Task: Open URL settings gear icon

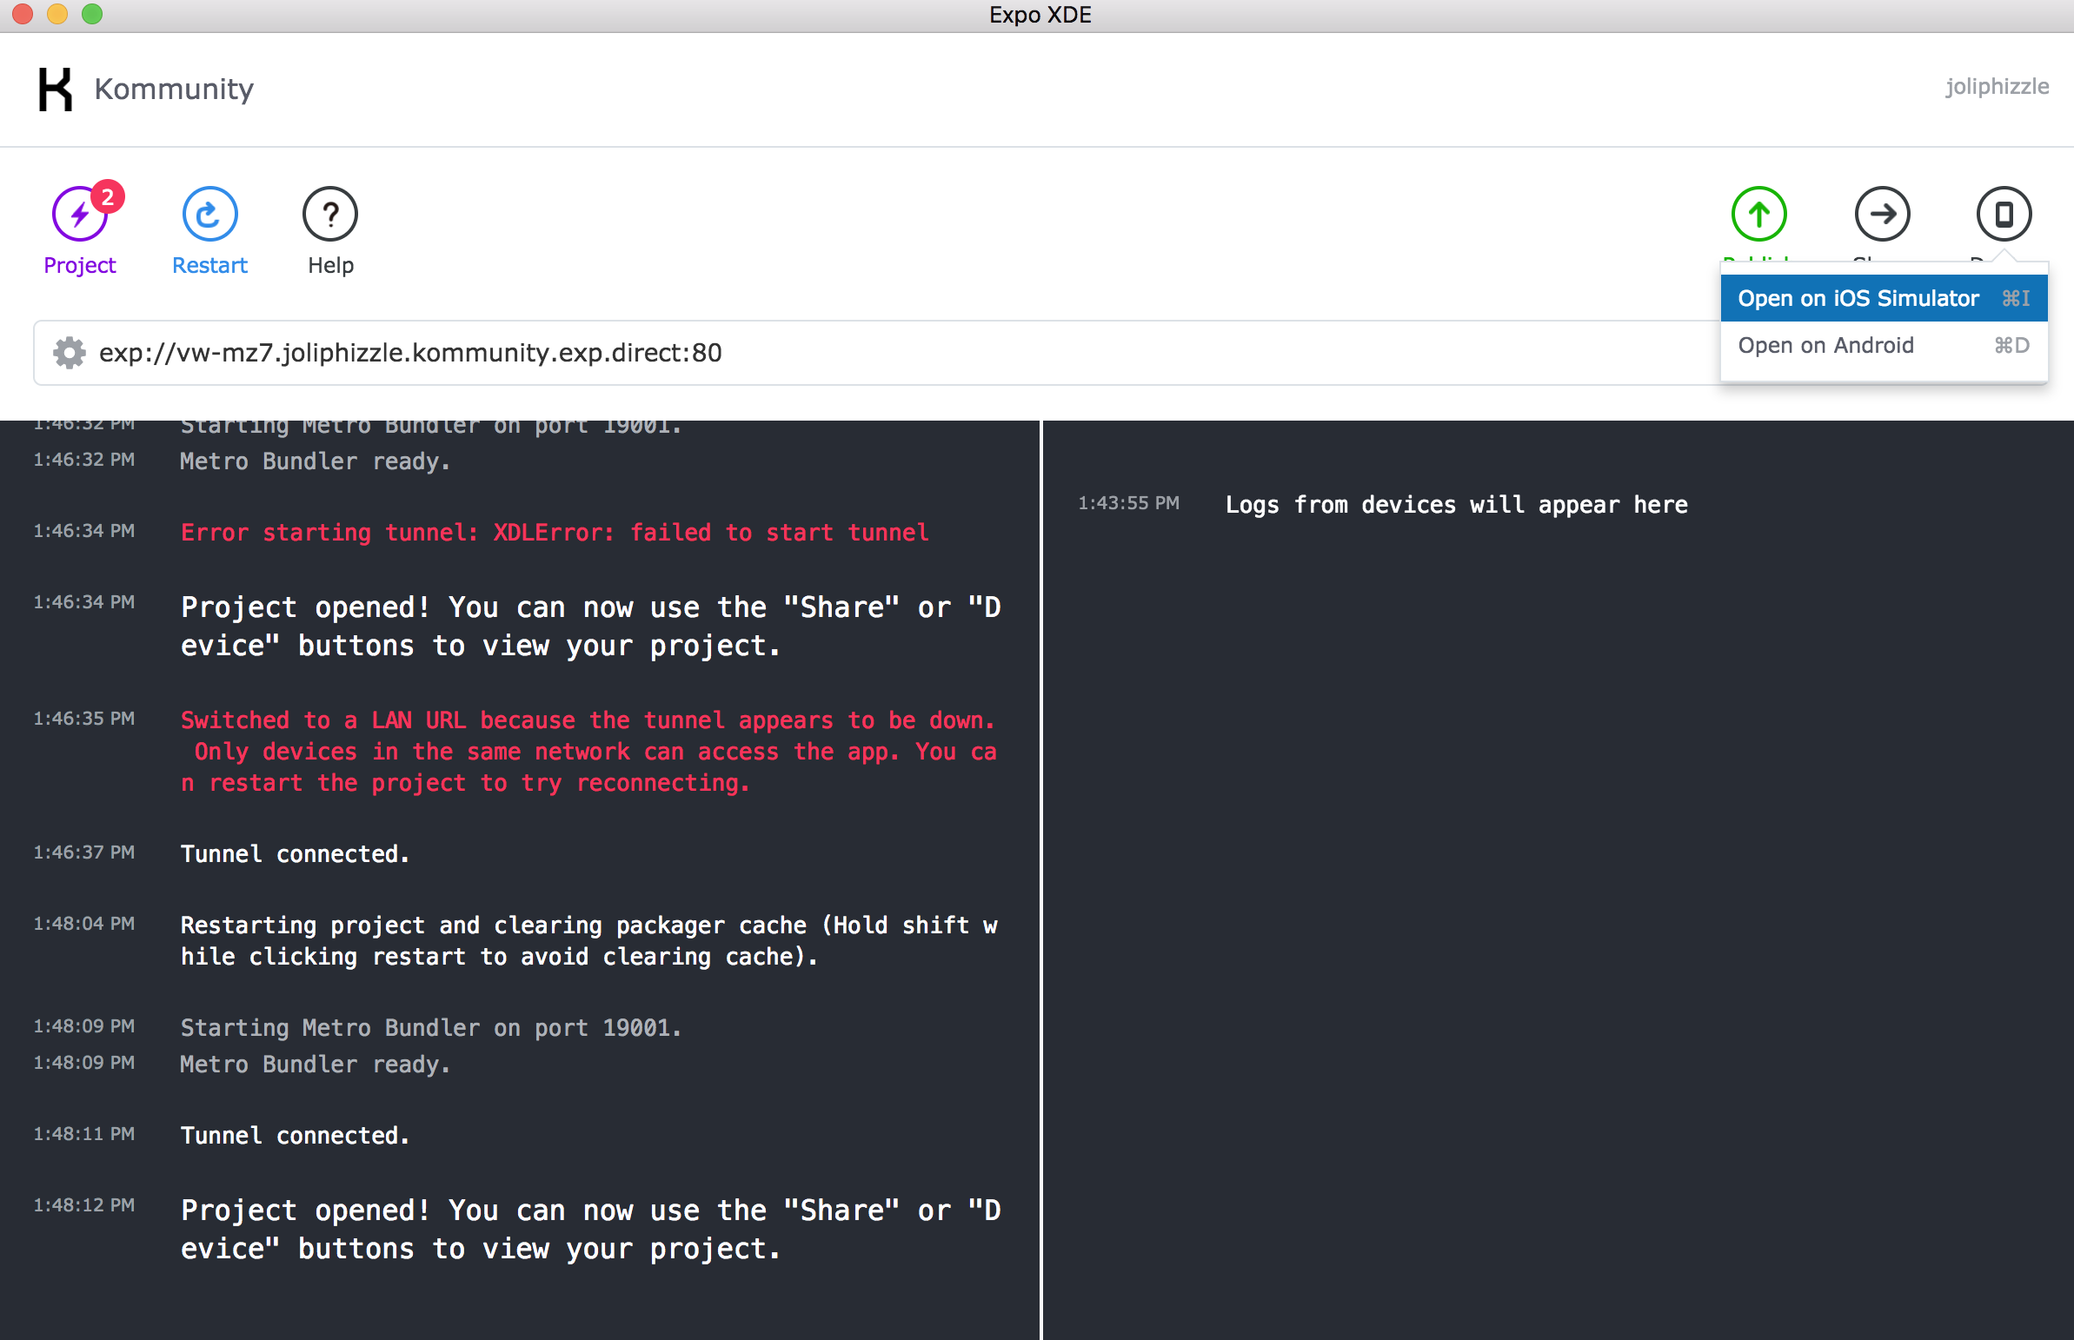Action: click(x=70, y=353)
